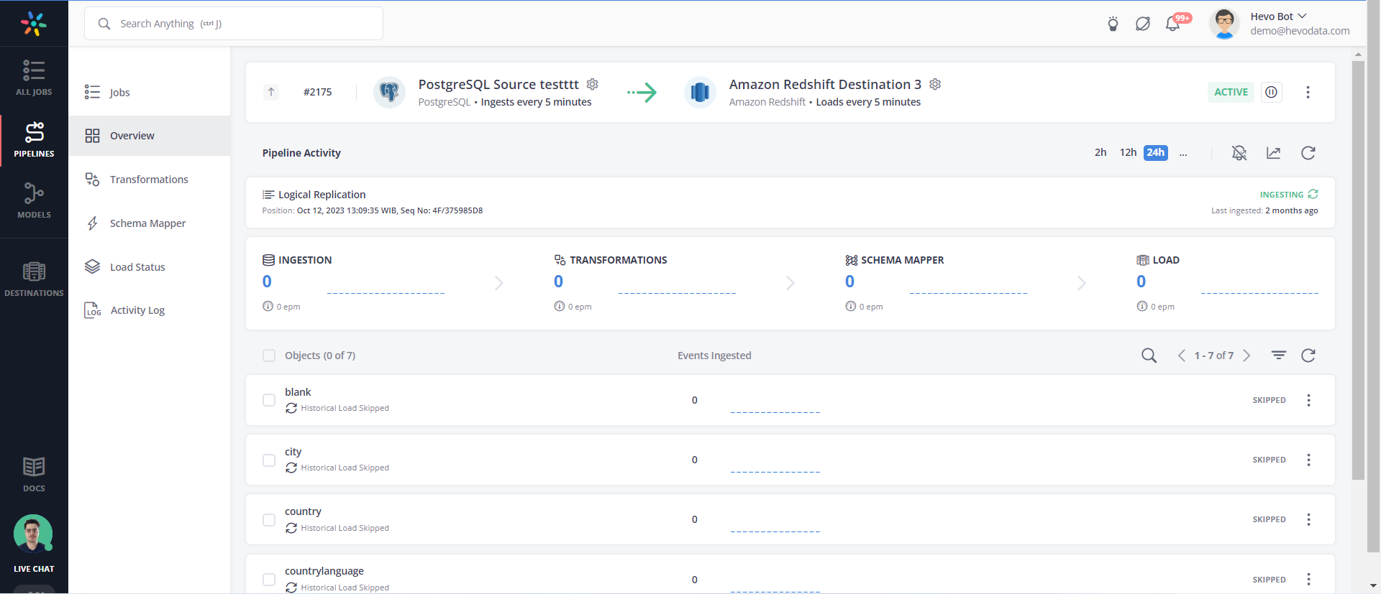The width and height of the screenshot is (1381, 594).
Task: Open objects filter icon
Action: [1279, 356]
